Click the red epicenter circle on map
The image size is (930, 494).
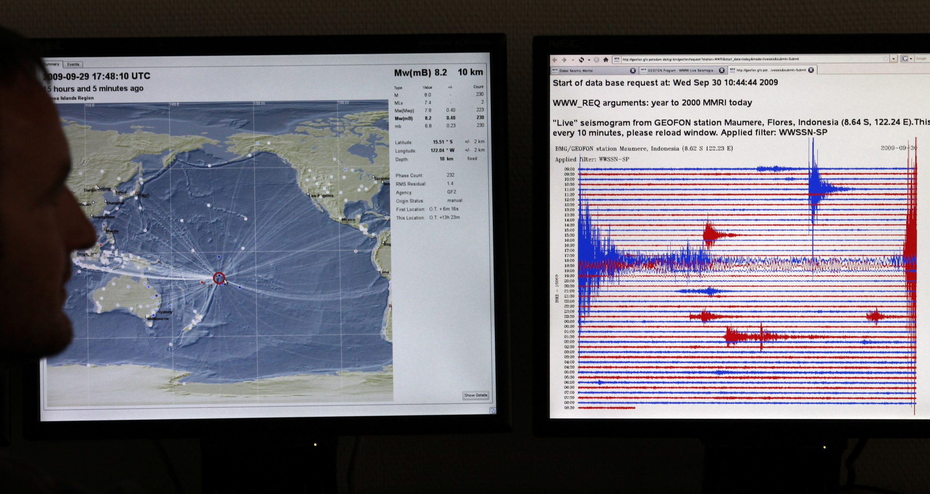tap(219, 278)
